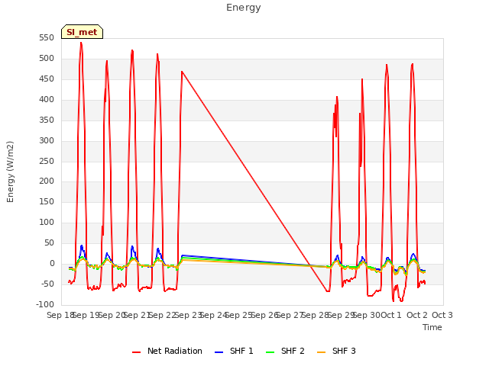Click the -100 y-axis label
This screenshot has width=489, height=366.
45,304
